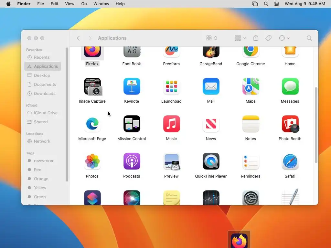Open Documents in the sidebar
The width and height of the screenshot is (331, 248).
click(x=43, y=85)
